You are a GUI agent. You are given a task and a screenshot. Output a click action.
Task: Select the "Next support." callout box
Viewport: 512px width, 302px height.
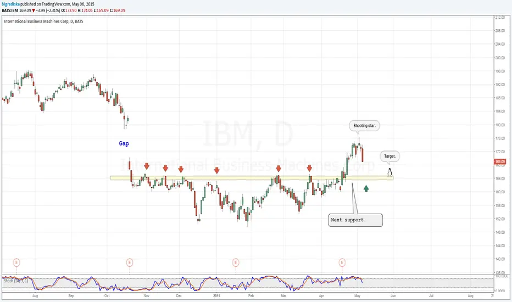click(355, 220)
